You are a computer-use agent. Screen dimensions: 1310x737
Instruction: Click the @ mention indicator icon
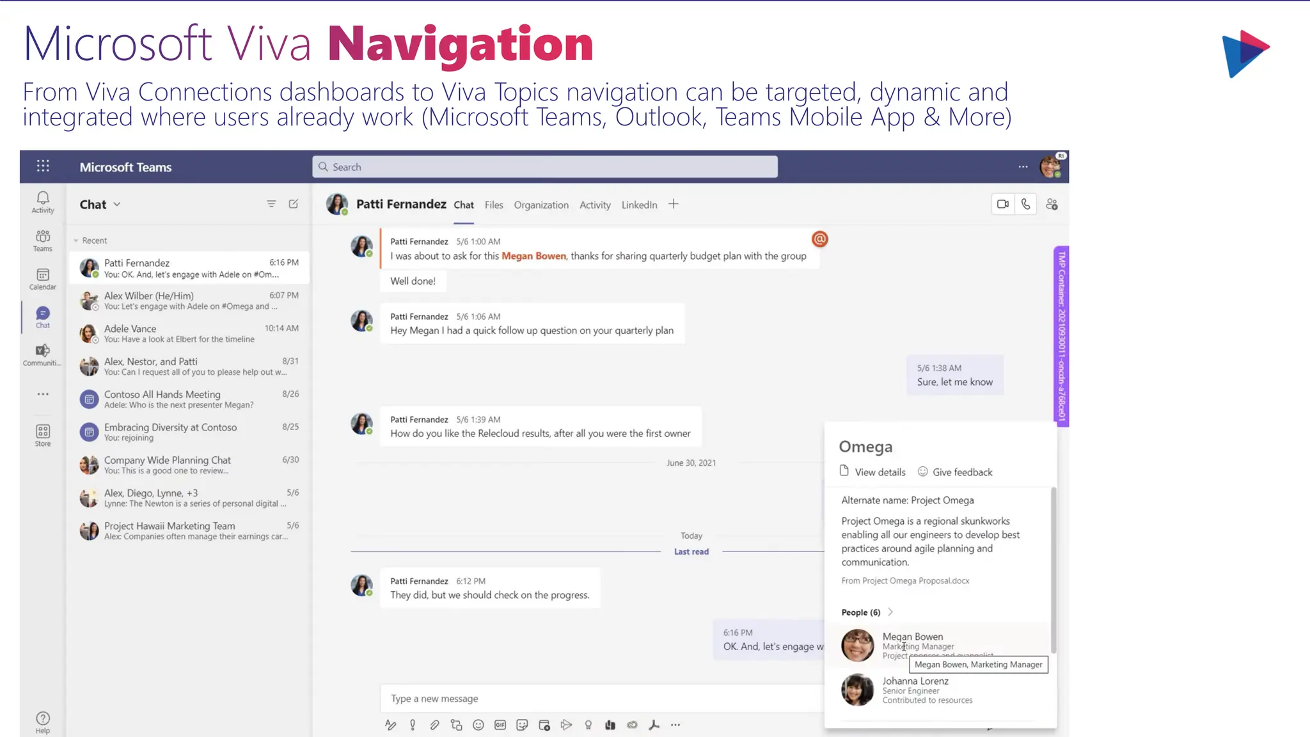tap(820, 239)
